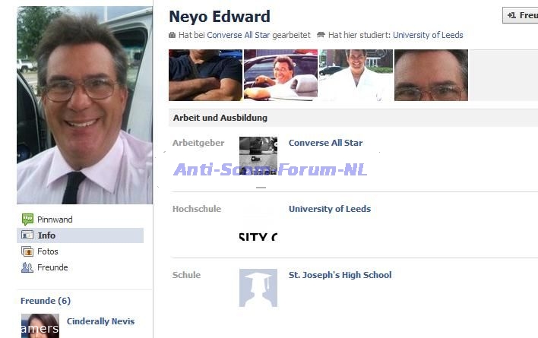Click St. Joseph's High School graduate placeholder icon
The height and width of the screenshot is (338, 538).
click(258, 288)
